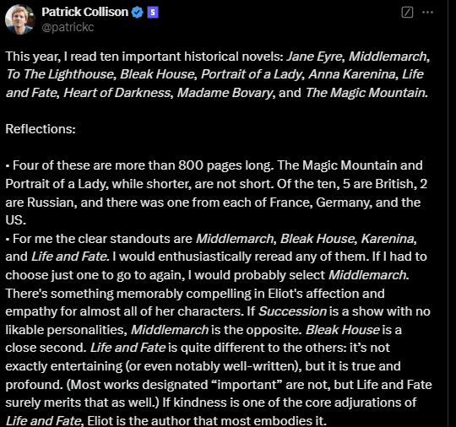Click the 'Madame Bovary' title text

[225, 93]
